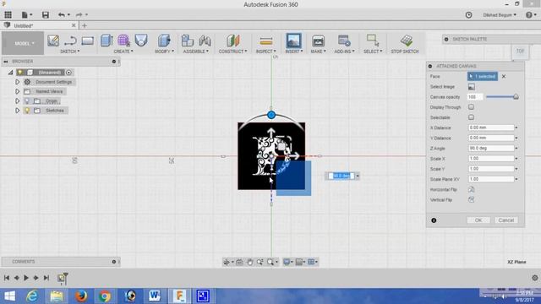The image size is (541, 304).
Task: Undo the last action
Action: (62, 15)
